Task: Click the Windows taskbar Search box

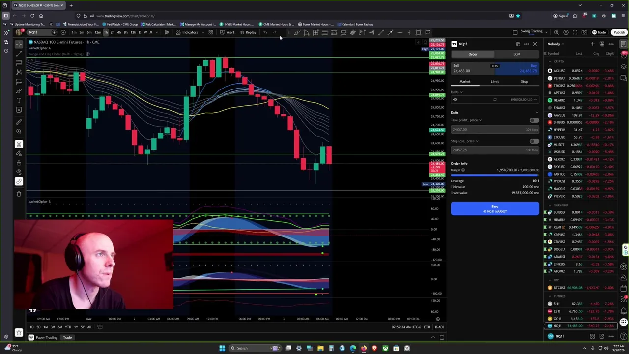Action: 254,348
